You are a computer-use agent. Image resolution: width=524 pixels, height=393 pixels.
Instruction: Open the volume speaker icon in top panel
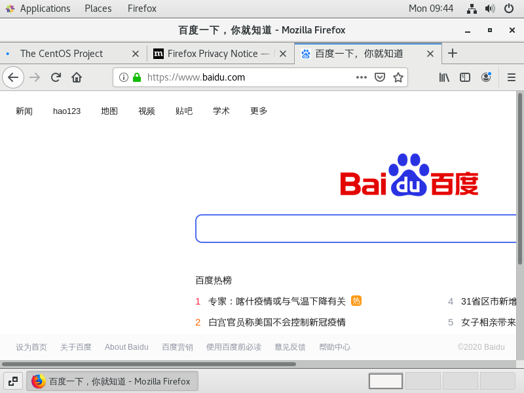[490, 9]
